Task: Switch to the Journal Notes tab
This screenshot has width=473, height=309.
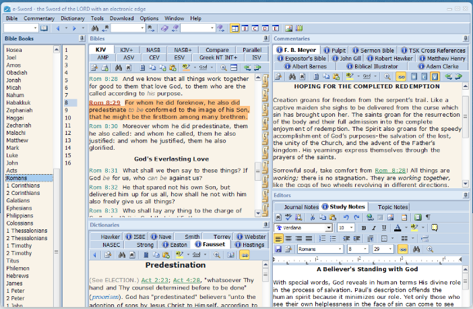Action: click(301, 206)
